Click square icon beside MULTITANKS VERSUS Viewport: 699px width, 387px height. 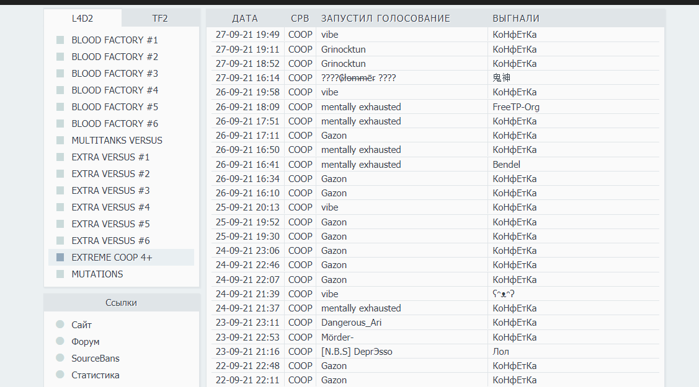(60, 141)
